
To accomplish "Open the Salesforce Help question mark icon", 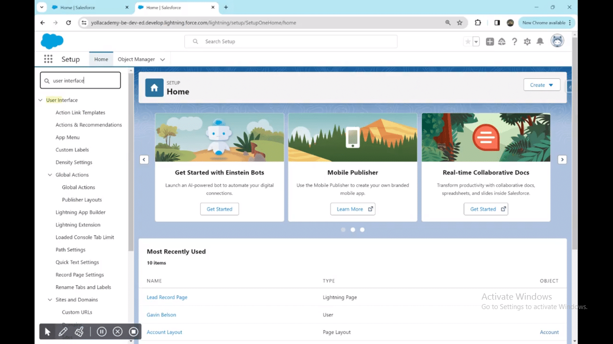I will (515, 42).
